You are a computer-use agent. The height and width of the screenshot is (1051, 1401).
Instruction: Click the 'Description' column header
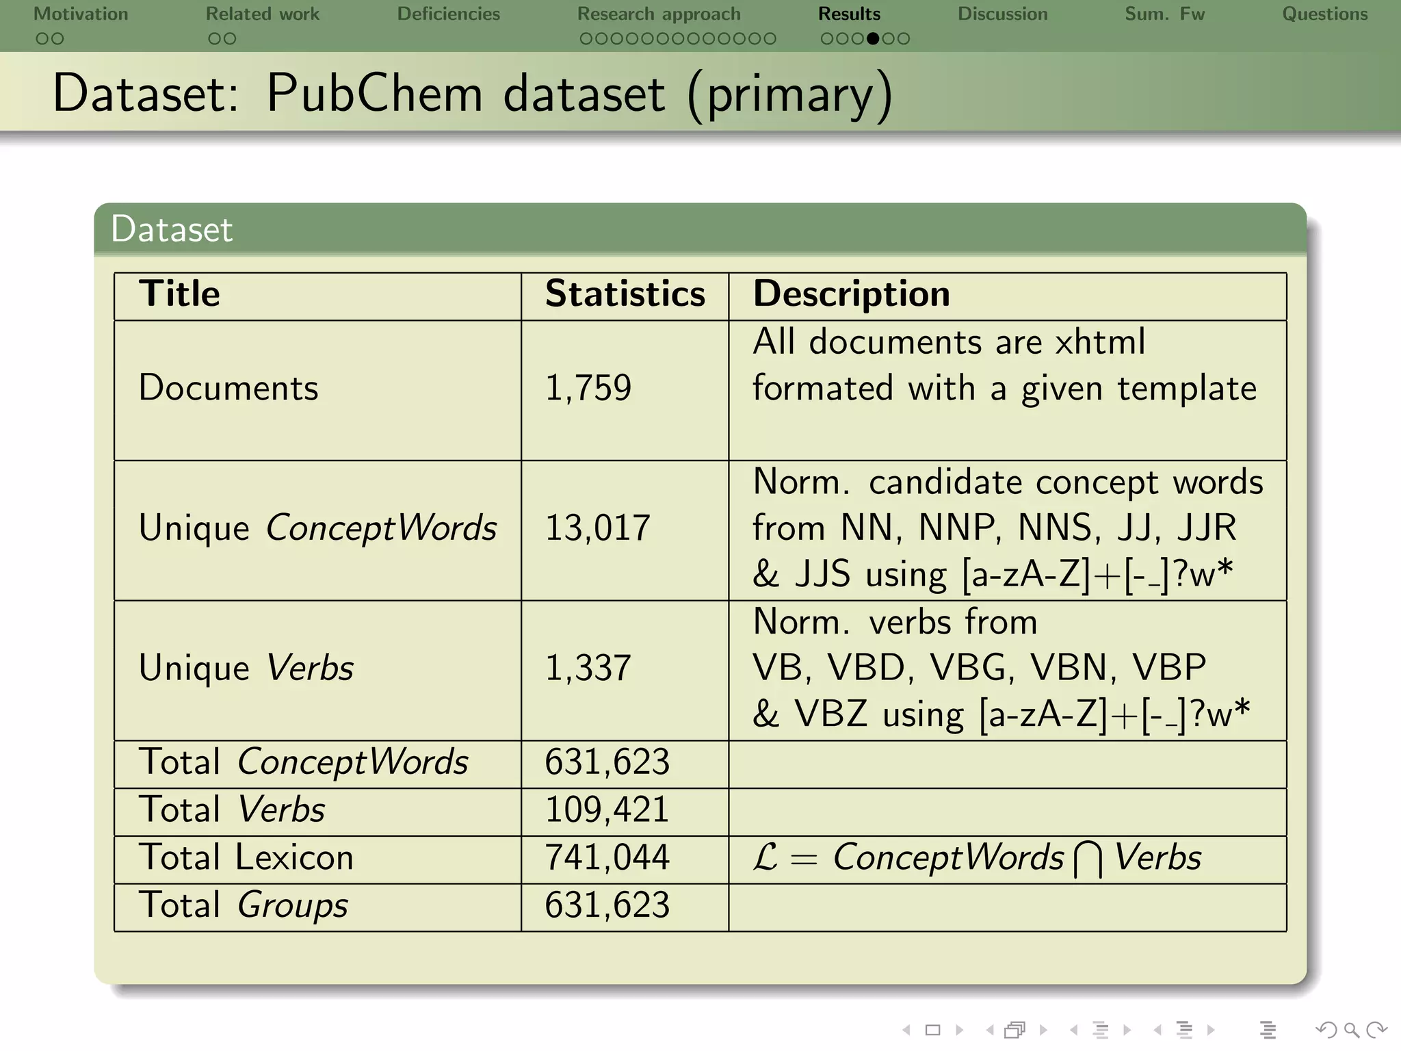click(x=852, y=294)
